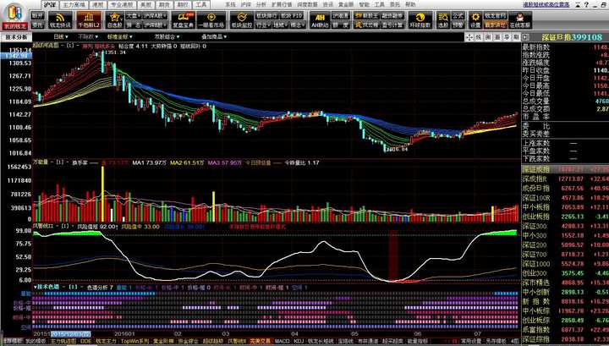609x346 pixels.
Task: Click the 1351.34 peak candle label
Action: click(x=115, y=52)
